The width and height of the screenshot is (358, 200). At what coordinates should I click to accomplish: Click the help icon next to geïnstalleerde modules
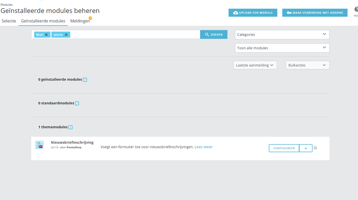click(85, 80)
